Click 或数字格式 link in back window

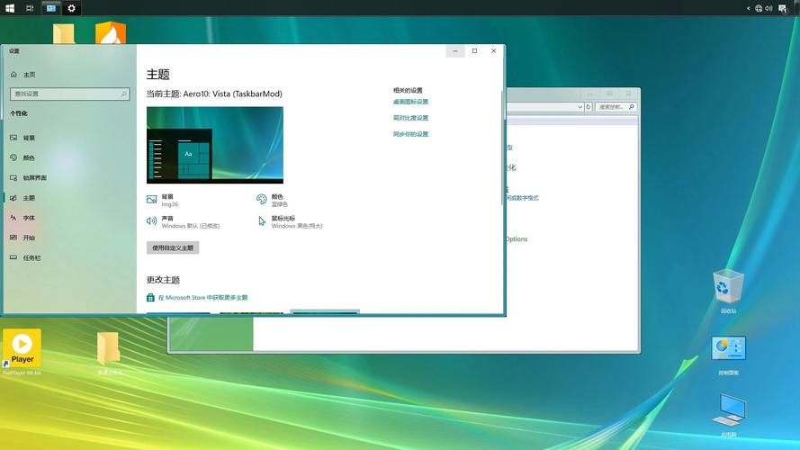523,198
